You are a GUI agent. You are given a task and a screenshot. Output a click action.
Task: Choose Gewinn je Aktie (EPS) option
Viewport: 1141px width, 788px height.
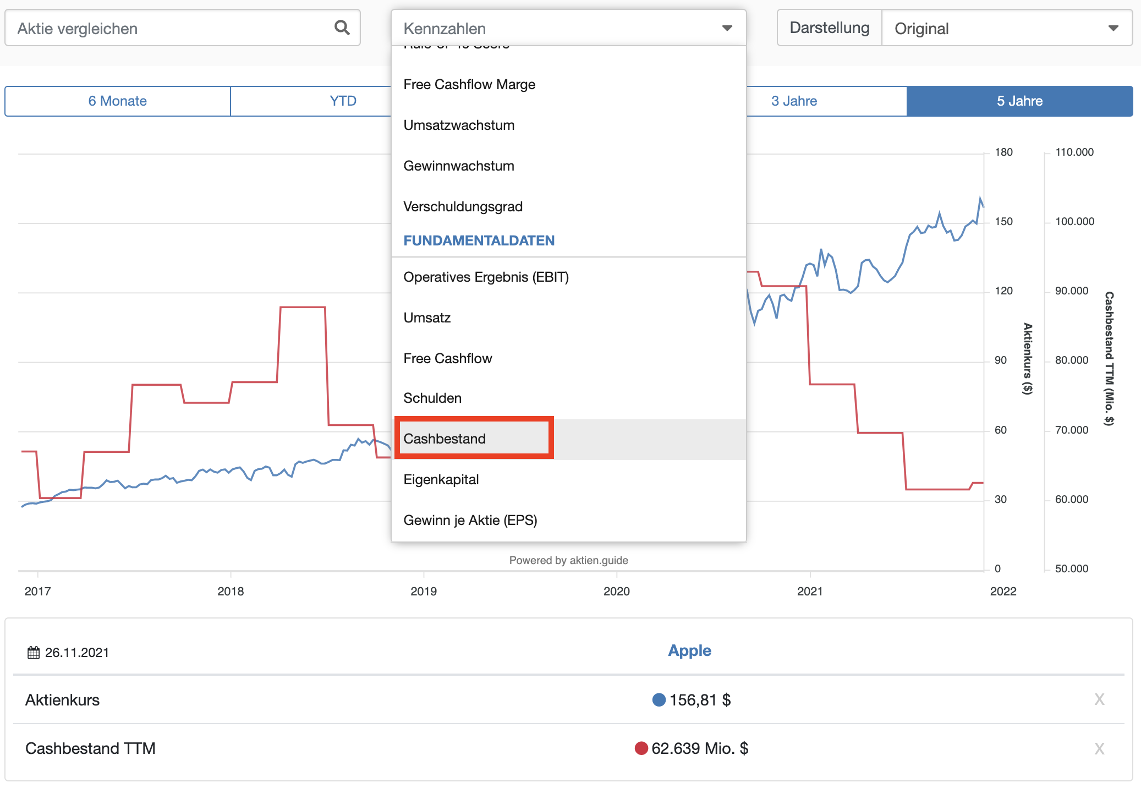[x=568, y=520]
